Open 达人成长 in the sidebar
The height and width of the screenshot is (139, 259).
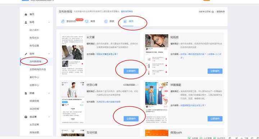click(34, 30)
